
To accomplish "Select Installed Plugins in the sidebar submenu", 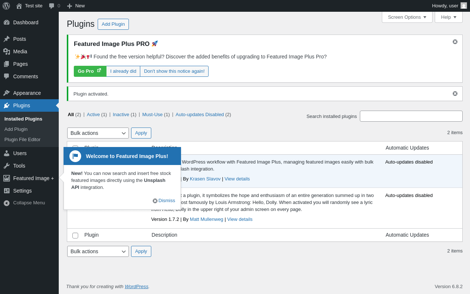I will 23,119.
